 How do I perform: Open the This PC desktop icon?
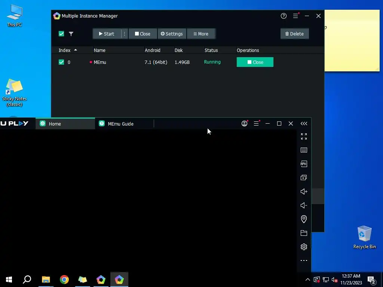(x=15, y=15)
